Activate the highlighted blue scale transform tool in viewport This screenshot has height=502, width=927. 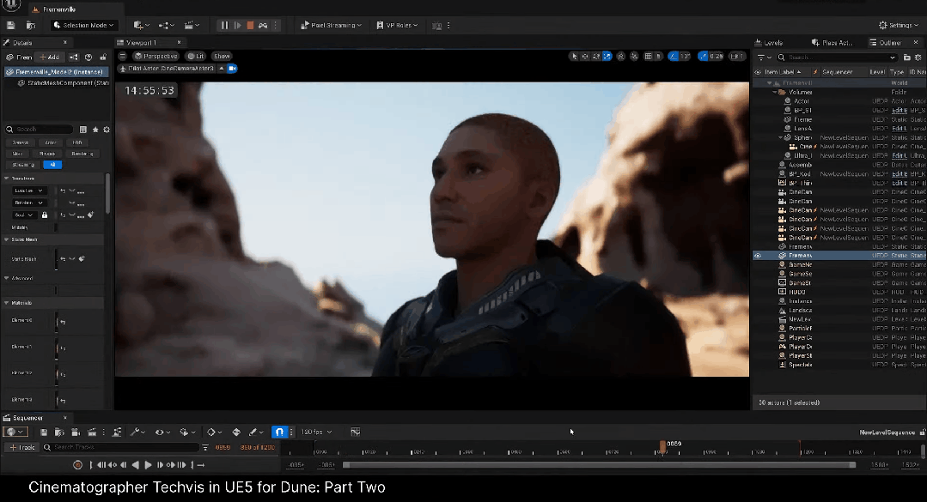pyautogui.click(x=607, y=56)
